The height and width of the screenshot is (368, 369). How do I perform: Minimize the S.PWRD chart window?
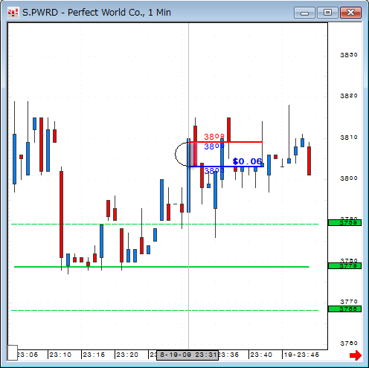coord(304,13)
